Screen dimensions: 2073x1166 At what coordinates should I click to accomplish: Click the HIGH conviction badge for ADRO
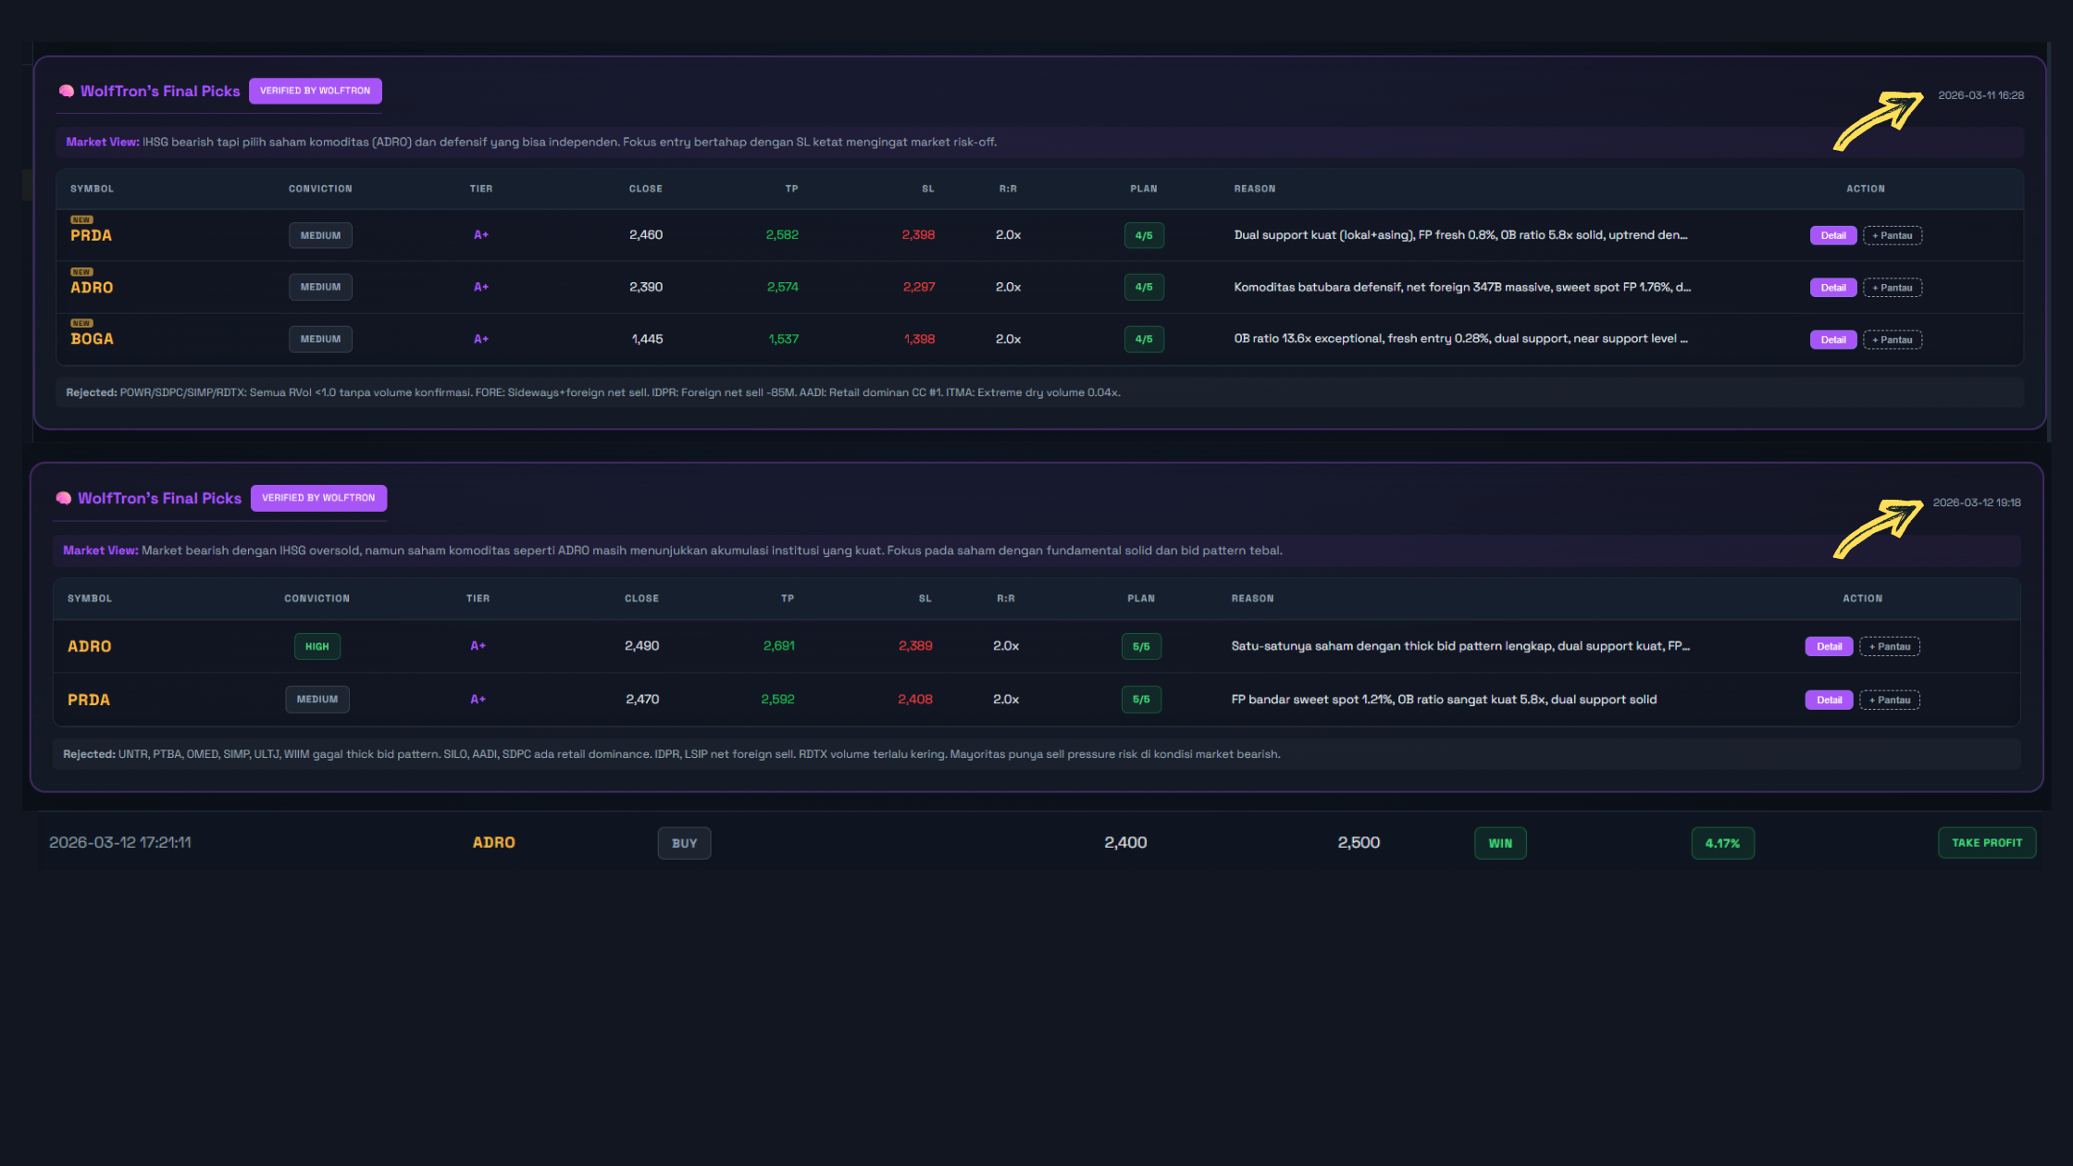(x=317, y=646)
